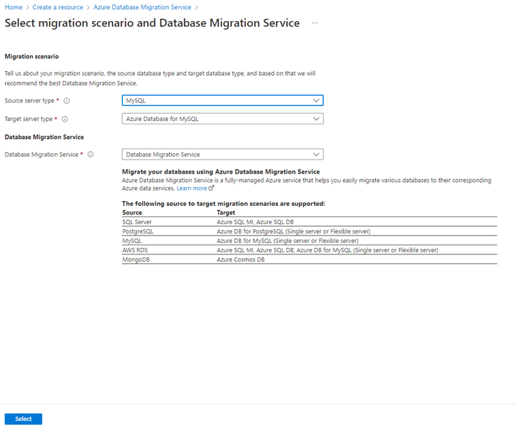Navigate to Create a resource breadcrumb
This screenshot has height=428, width=515.
click(58, 7)
